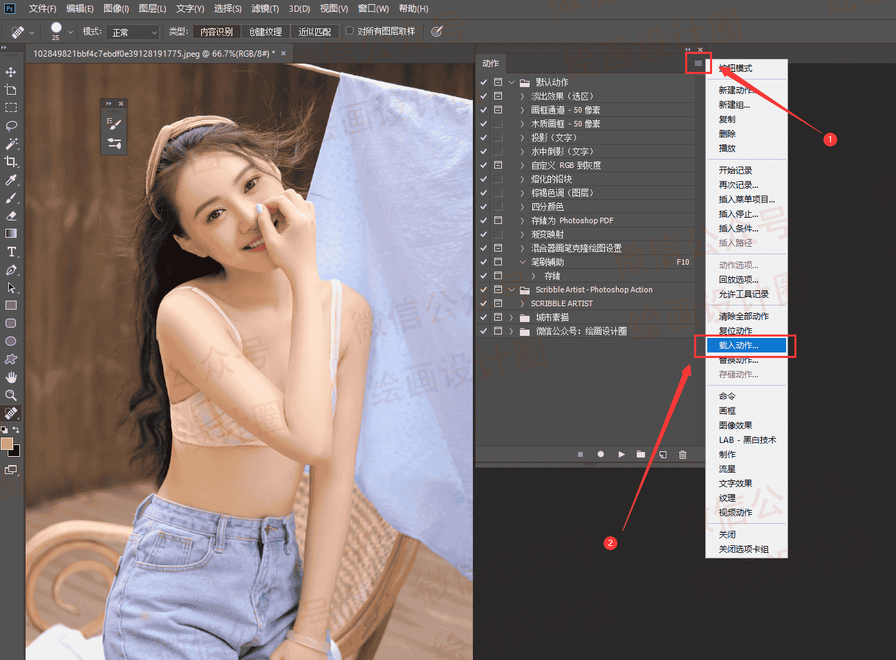Toggle the dialog box icon for SCRIBBLE ARTIST
The height and width of the screenshot is (660, 896).
tap(498, 303)
